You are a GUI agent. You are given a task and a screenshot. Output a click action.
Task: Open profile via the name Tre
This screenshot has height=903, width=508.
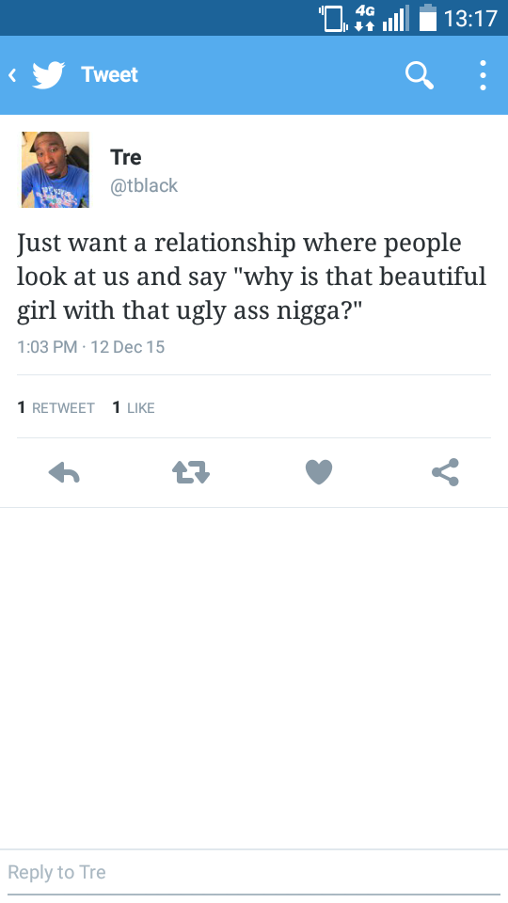click(125, 157)
